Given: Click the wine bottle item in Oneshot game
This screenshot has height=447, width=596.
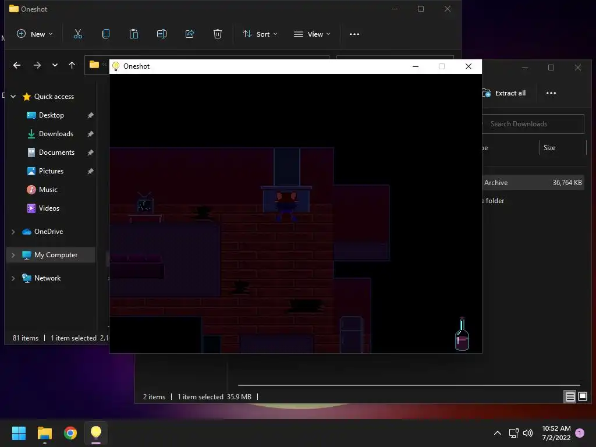Looking at the screenshot, I should pos(462,334).
